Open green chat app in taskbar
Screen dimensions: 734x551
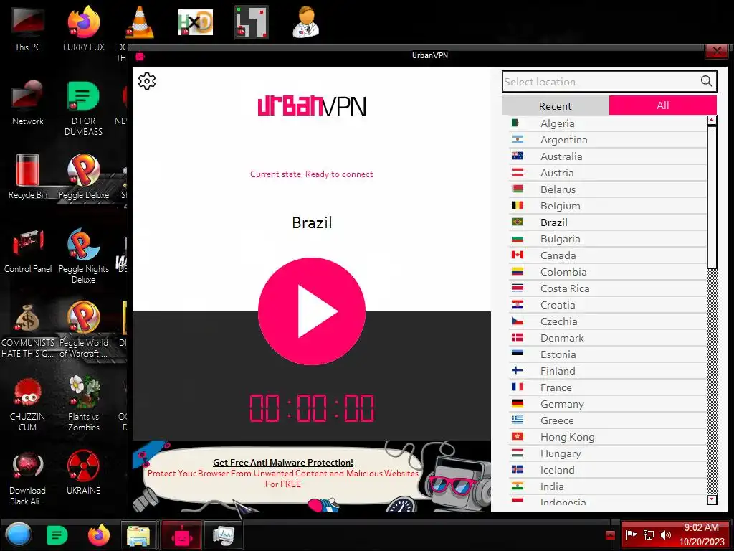pos(57,535)
